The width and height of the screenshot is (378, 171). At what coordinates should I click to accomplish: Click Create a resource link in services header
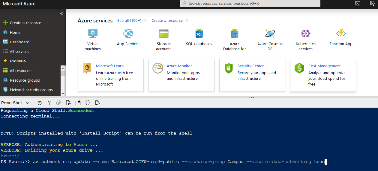pos(167,20)
